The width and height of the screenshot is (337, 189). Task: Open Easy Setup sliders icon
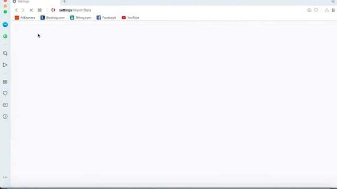point(333,10)
